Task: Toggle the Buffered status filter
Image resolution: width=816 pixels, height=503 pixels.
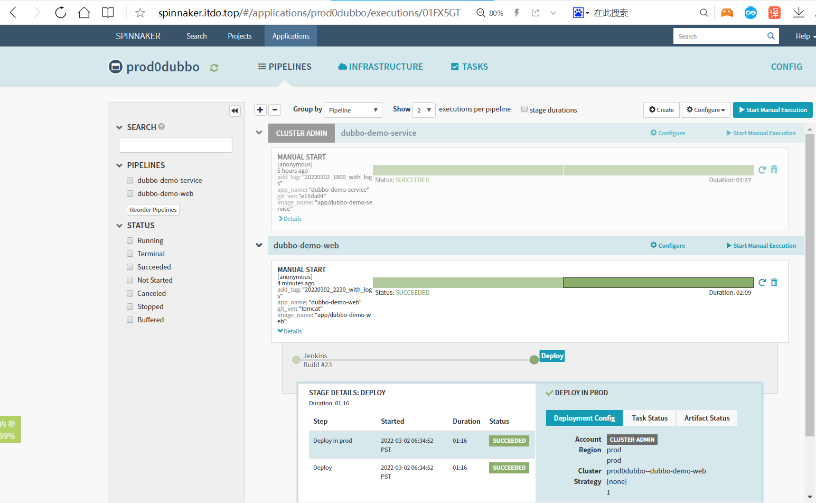Action: (130, 320)
